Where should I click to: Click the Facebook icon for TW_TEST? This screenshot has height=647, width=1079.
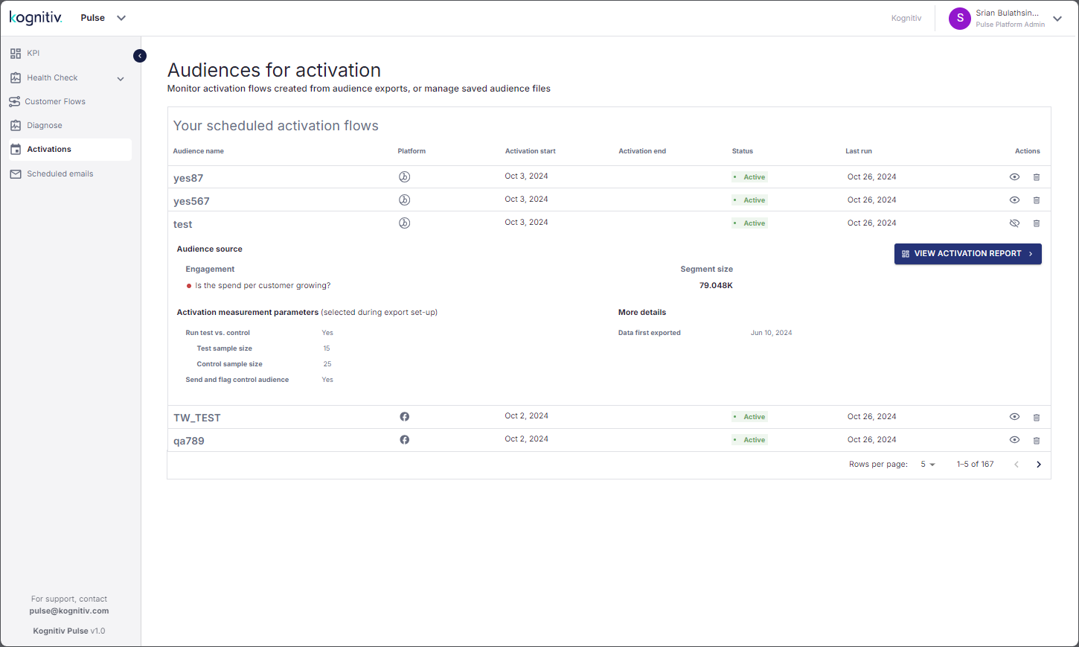(x=405, y=417)
